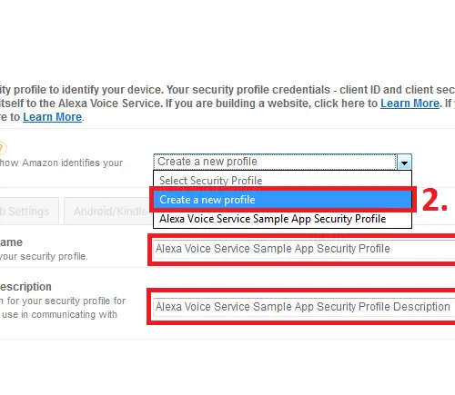Choose the highlighted Create a new profile option
Screen dimensions: 455x395
click(282, 200)
